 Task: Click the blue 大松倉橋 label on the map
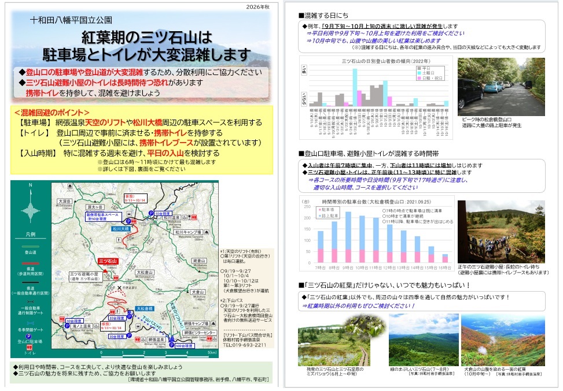click(144, 308)
